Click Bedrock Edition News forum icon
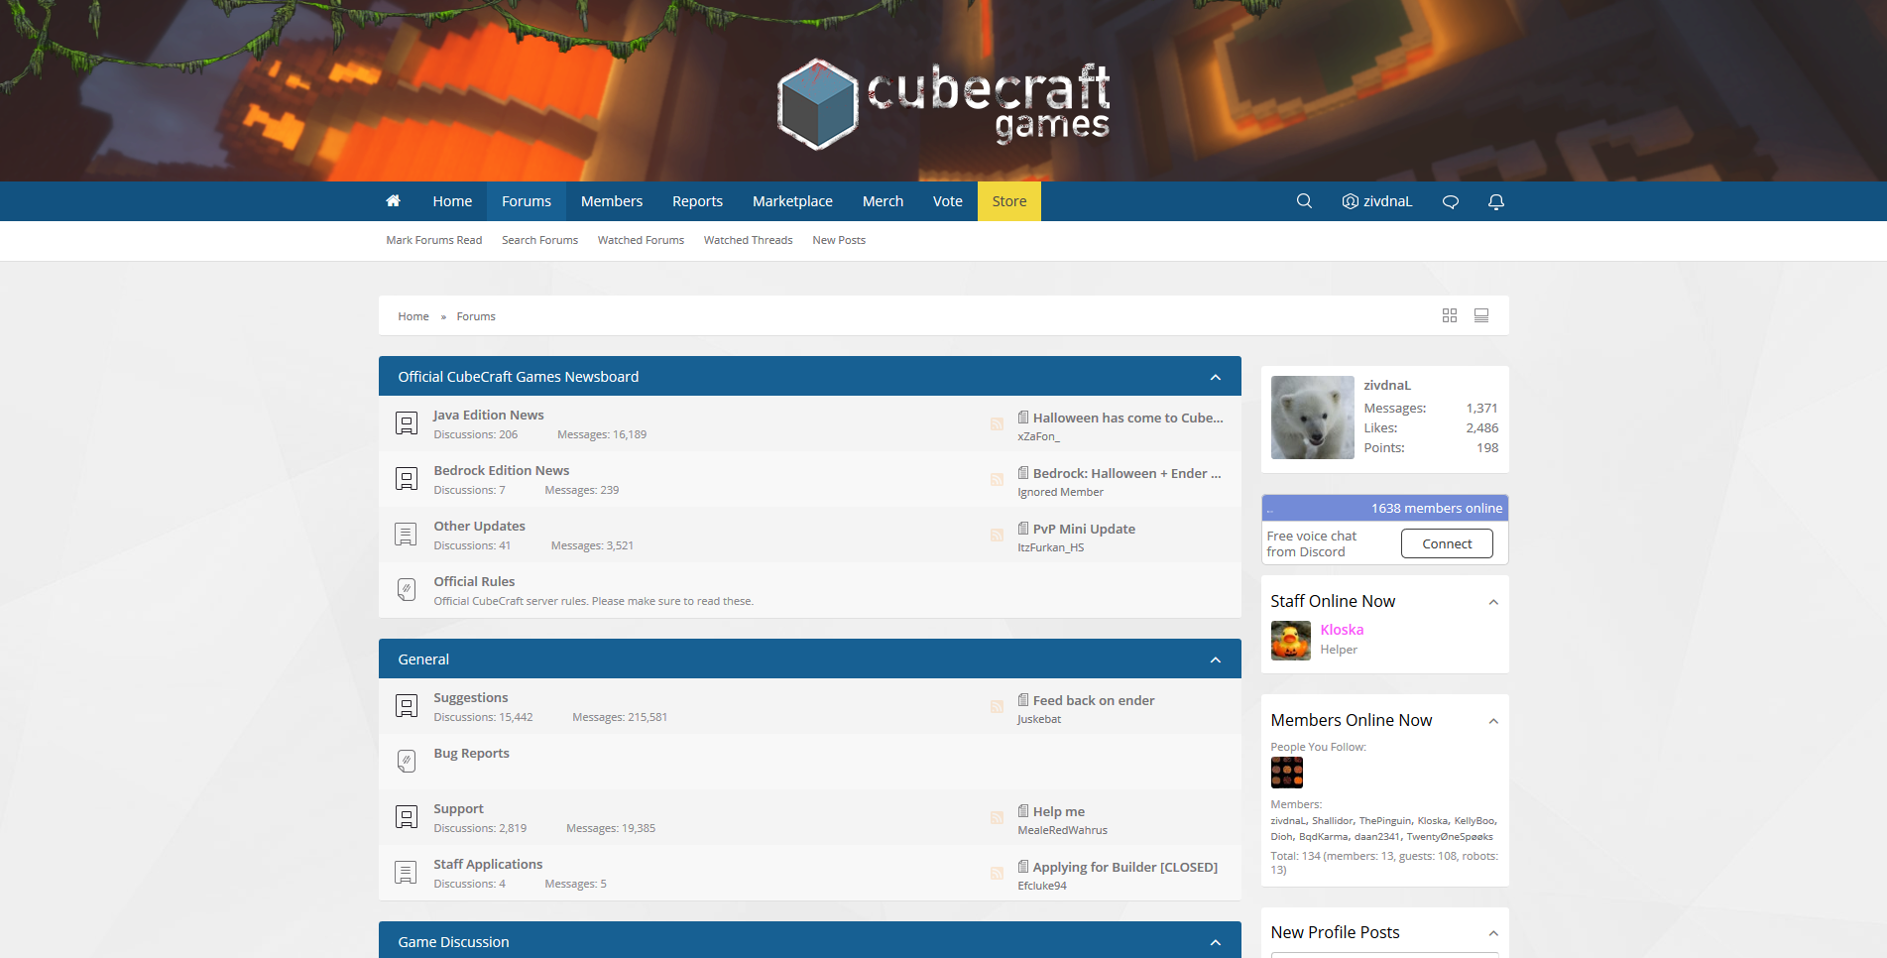1887x958 pixels. (407, 479)
